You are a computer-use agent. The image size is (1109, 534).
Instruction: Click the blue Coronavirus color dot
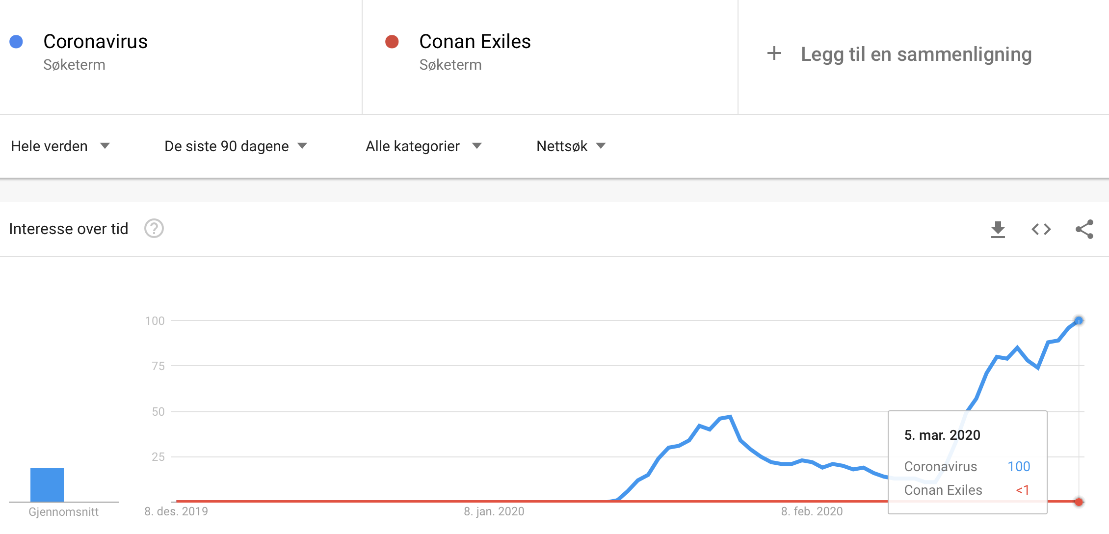(16, 42)
